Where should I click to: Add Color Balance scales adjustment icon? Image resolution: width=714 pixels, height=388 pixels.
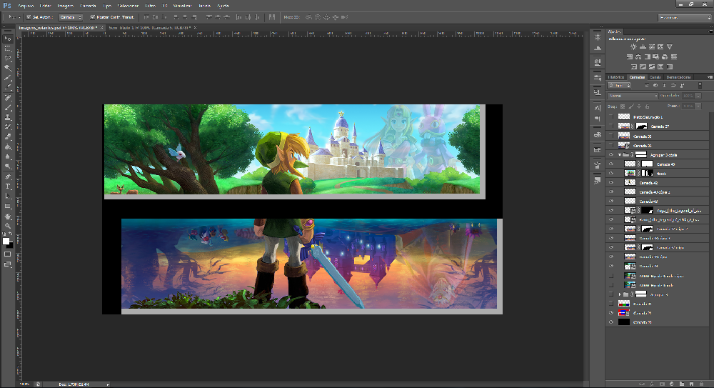click(638, 57)
